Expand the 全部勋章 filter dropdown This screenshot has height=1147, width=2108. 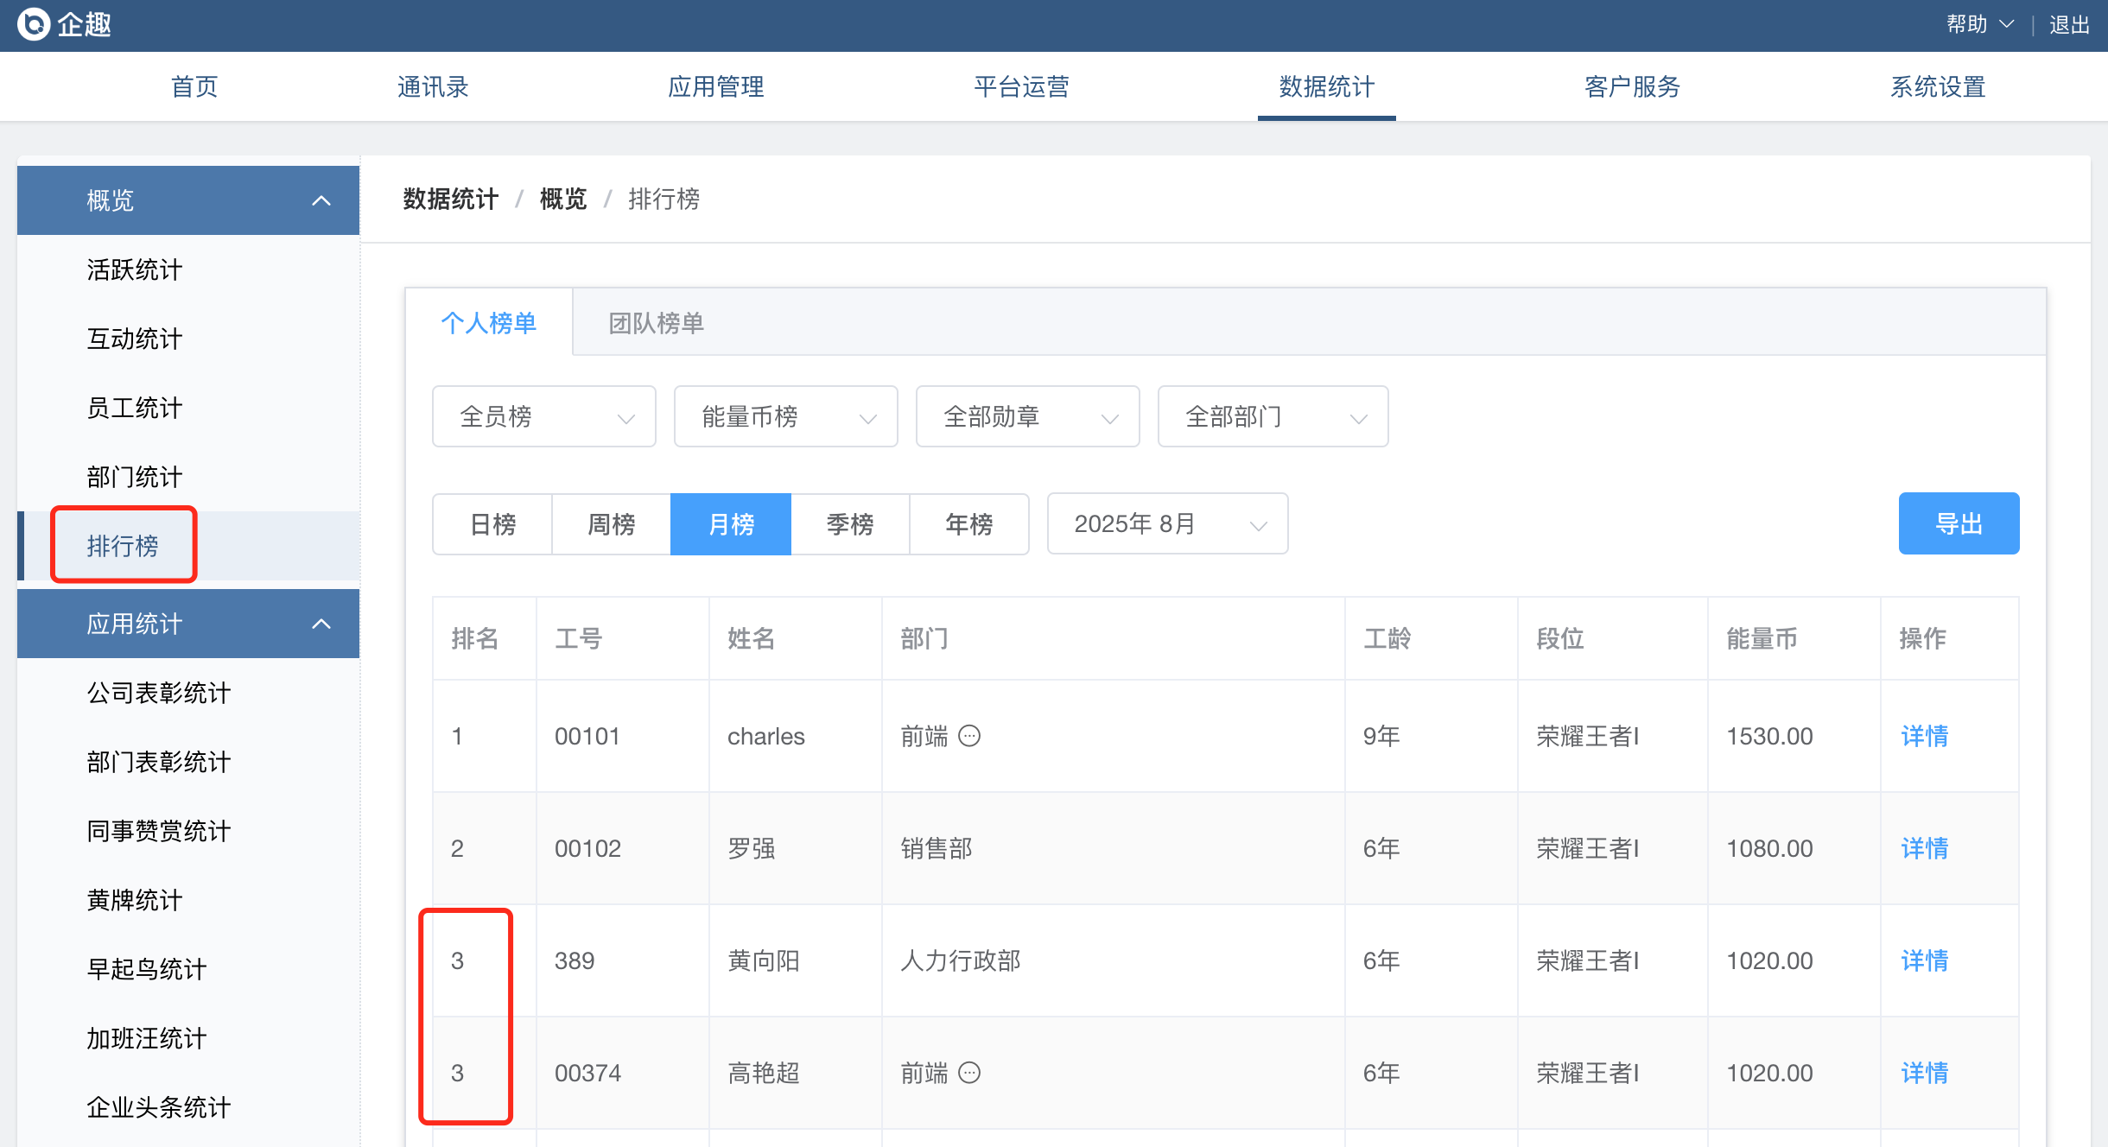click(x=1027, y=417)
